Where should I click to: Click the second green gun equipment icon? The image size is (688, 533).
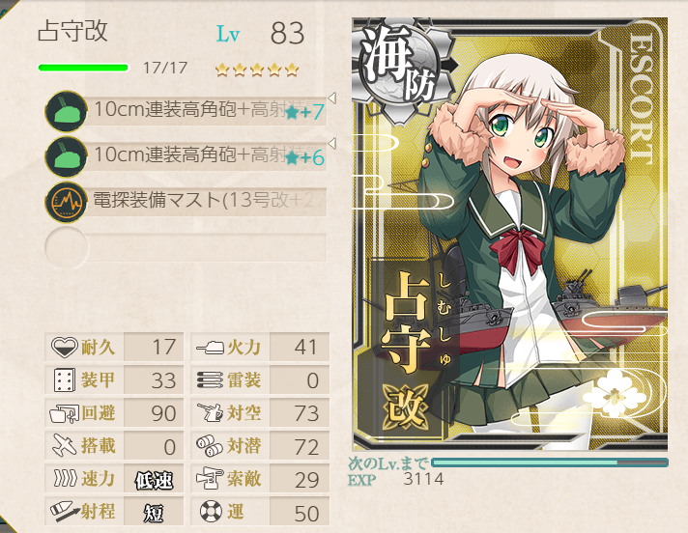(67, 157)
